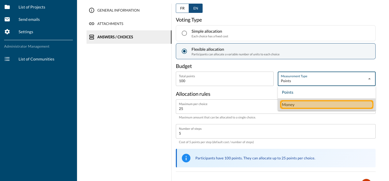
Task: Select the Simple allocation radio button
Action: pyautogui.click(x=184, y=33)
